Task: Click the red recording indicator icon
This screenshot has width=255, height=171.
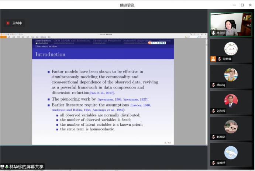Action: tap(8, 23)
